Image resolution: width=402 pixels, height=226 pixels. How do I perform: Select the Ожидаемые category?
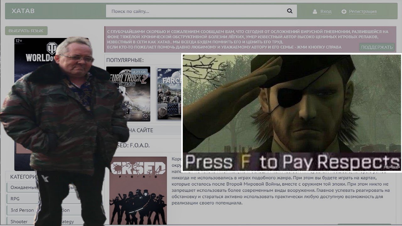(x=23, y=188)
